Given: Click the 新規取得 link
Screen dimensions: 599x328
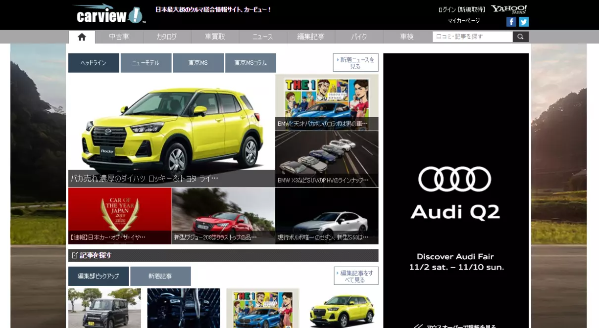Looking at the screenshot, I should pos(471,9).
